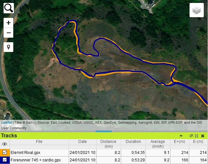This screenshot has width=208, height=164.
Task: Click the Average (km/h) column header
Action: tap(158, 144)
